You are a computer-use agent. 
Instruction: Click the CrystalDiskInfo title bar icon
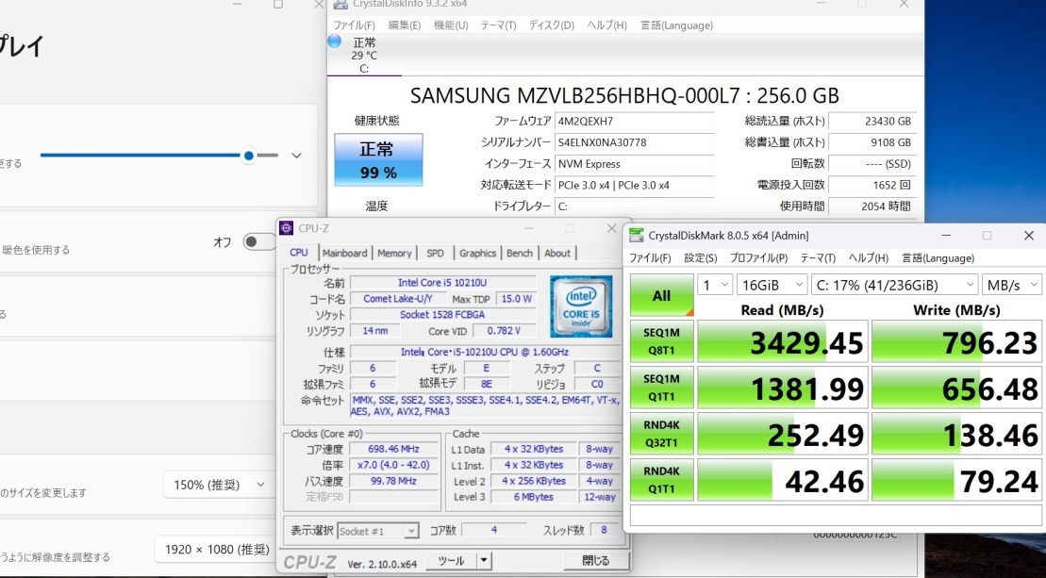pyautogui.click(x=340, y=6)
